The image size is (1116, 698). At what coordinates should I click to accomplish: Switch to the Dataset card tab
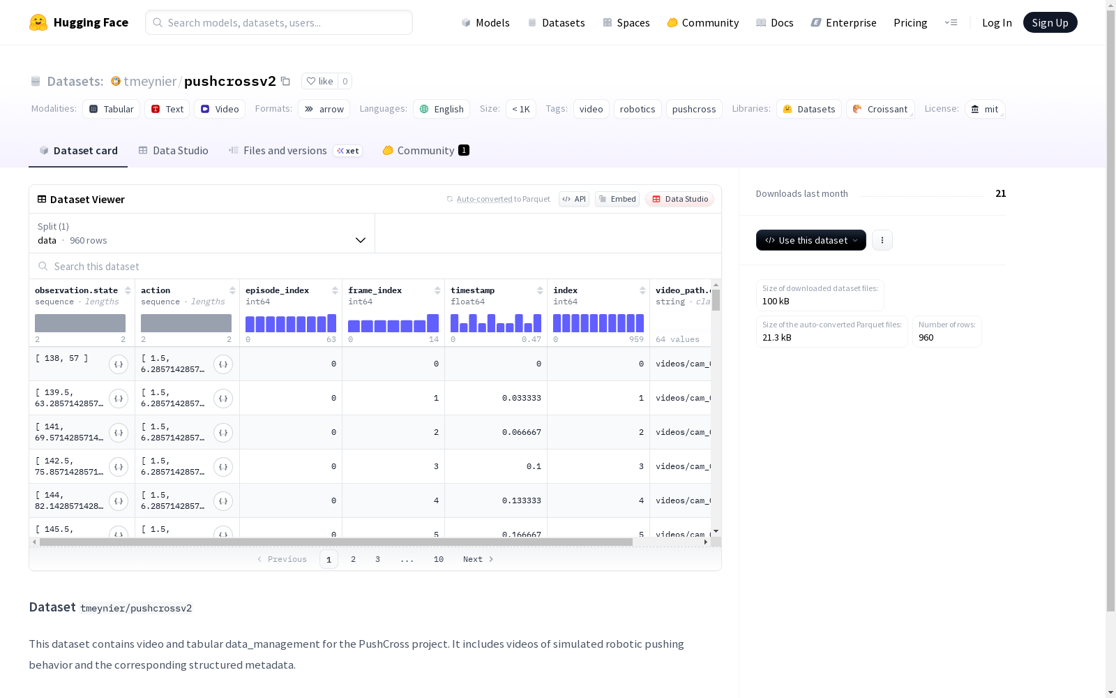(x=78, y=151)
